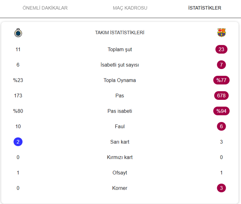Click the Toplam şut label
Viewport: 241px width, 204px height.
pyautogui.click(x=120, y=49)
